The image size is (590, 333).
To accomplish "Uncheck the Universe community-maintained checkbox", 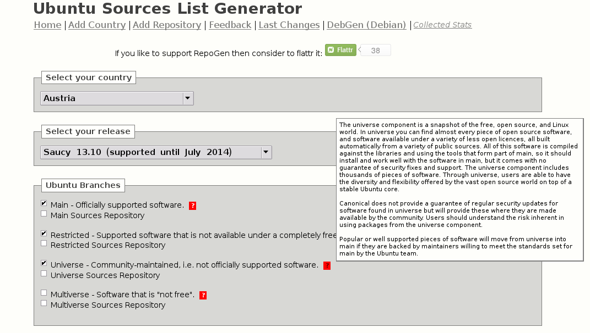I will (x=44, y=263).
